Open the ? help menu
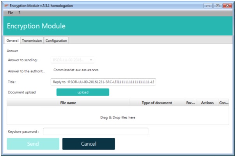The image size is (236, 157). click(19, 13)
